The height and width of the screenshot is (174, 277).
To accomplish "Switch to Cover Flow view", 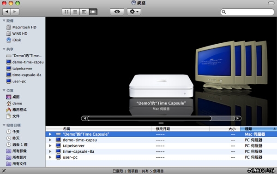I will tap(93, 12).
